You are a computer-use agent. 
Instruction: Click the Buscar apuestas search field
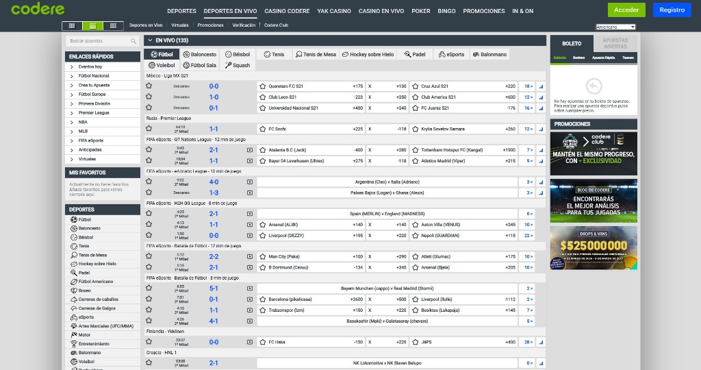(97, 41)
